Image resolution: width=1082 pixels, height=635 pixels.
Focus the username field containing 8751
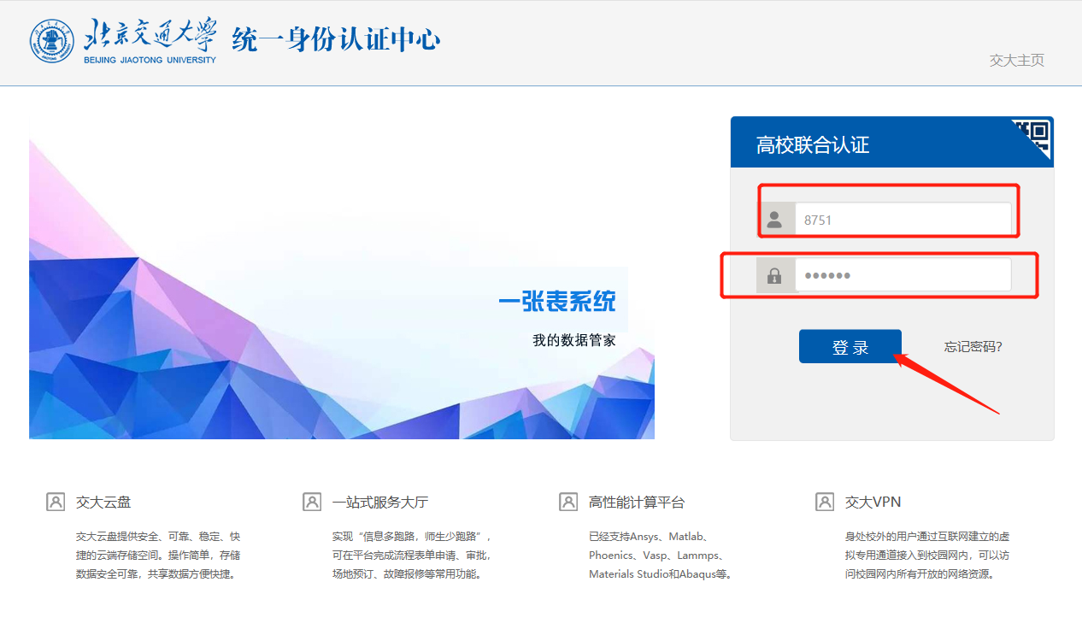[x=903, y=220]
